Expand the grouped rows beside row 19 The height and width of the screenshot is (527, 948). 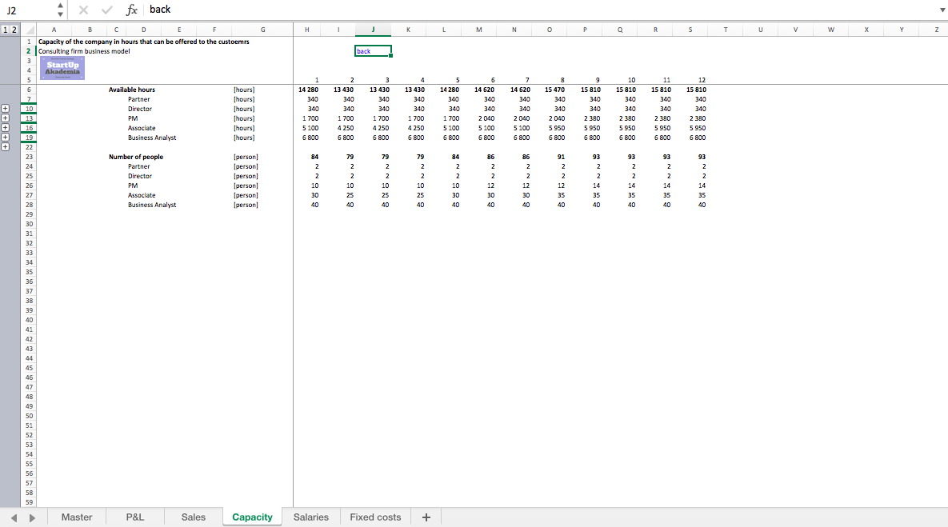[x=6, y=136]
